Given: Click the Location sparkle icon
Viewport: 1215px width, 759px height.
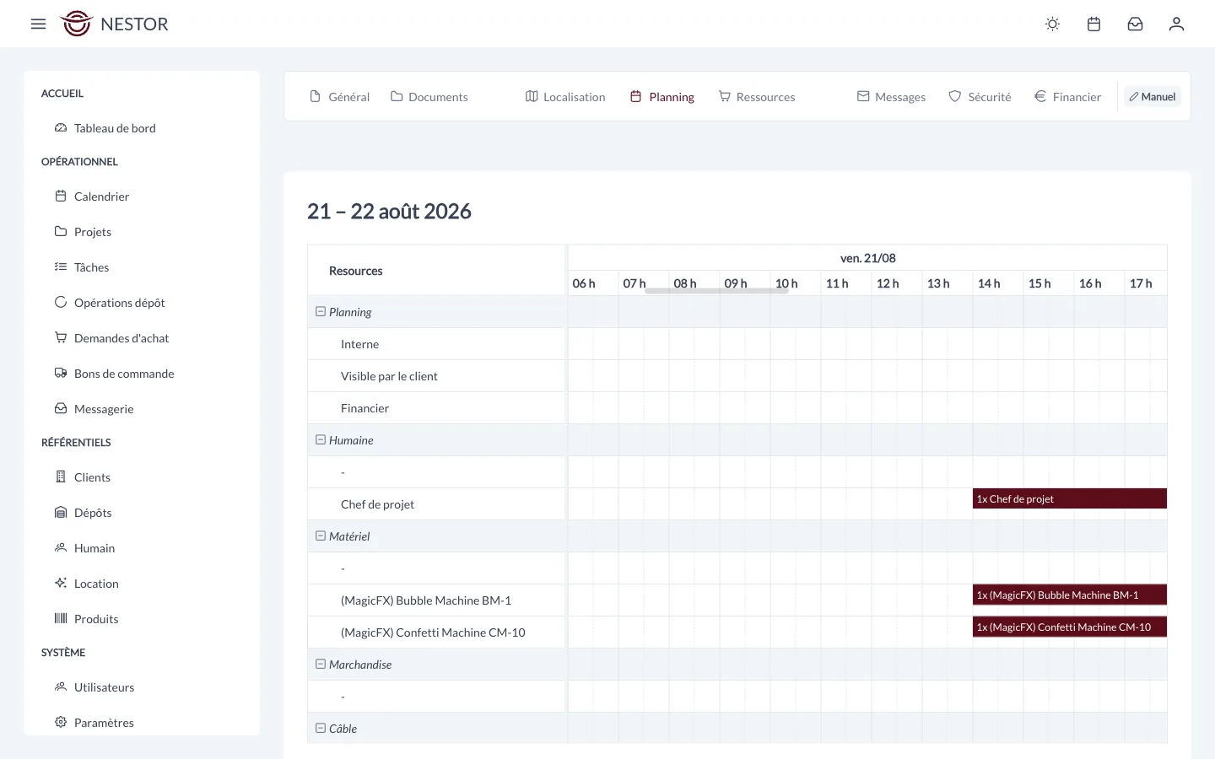Looking at the screenshot, I should 61,583.
